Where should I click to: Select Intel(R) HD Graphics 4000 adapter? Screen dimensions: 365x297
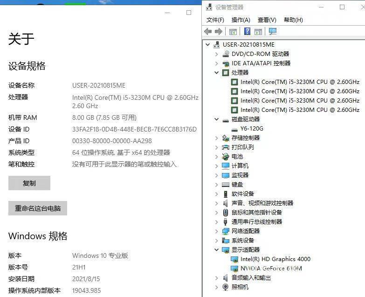[275, 259]
